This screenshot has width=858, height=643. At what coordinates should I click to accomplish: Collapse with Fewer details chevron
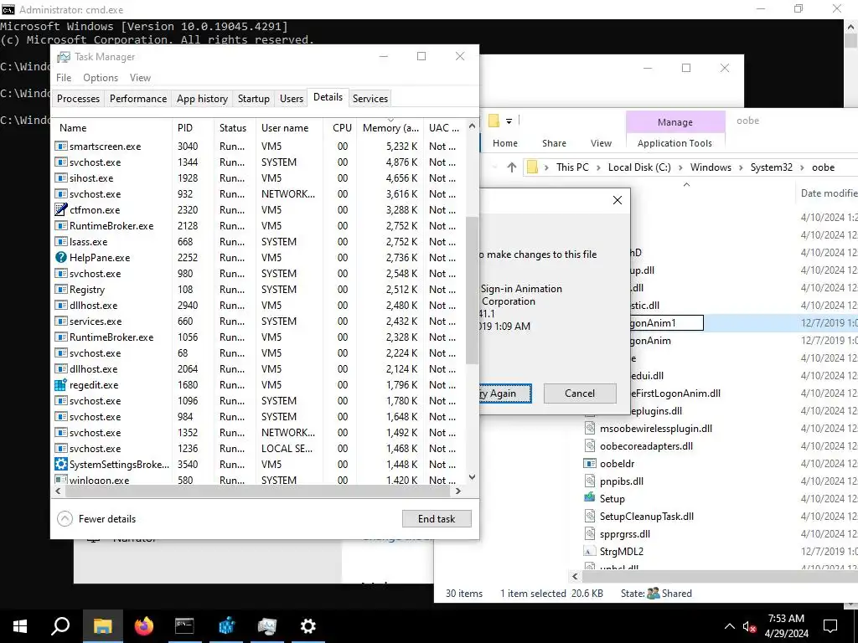pyautogui.click(x=65, y=518)
